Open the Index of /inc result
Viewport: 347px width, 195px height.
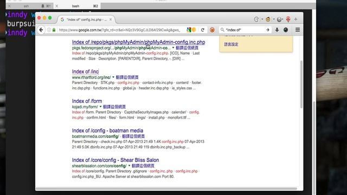(85, 71)
